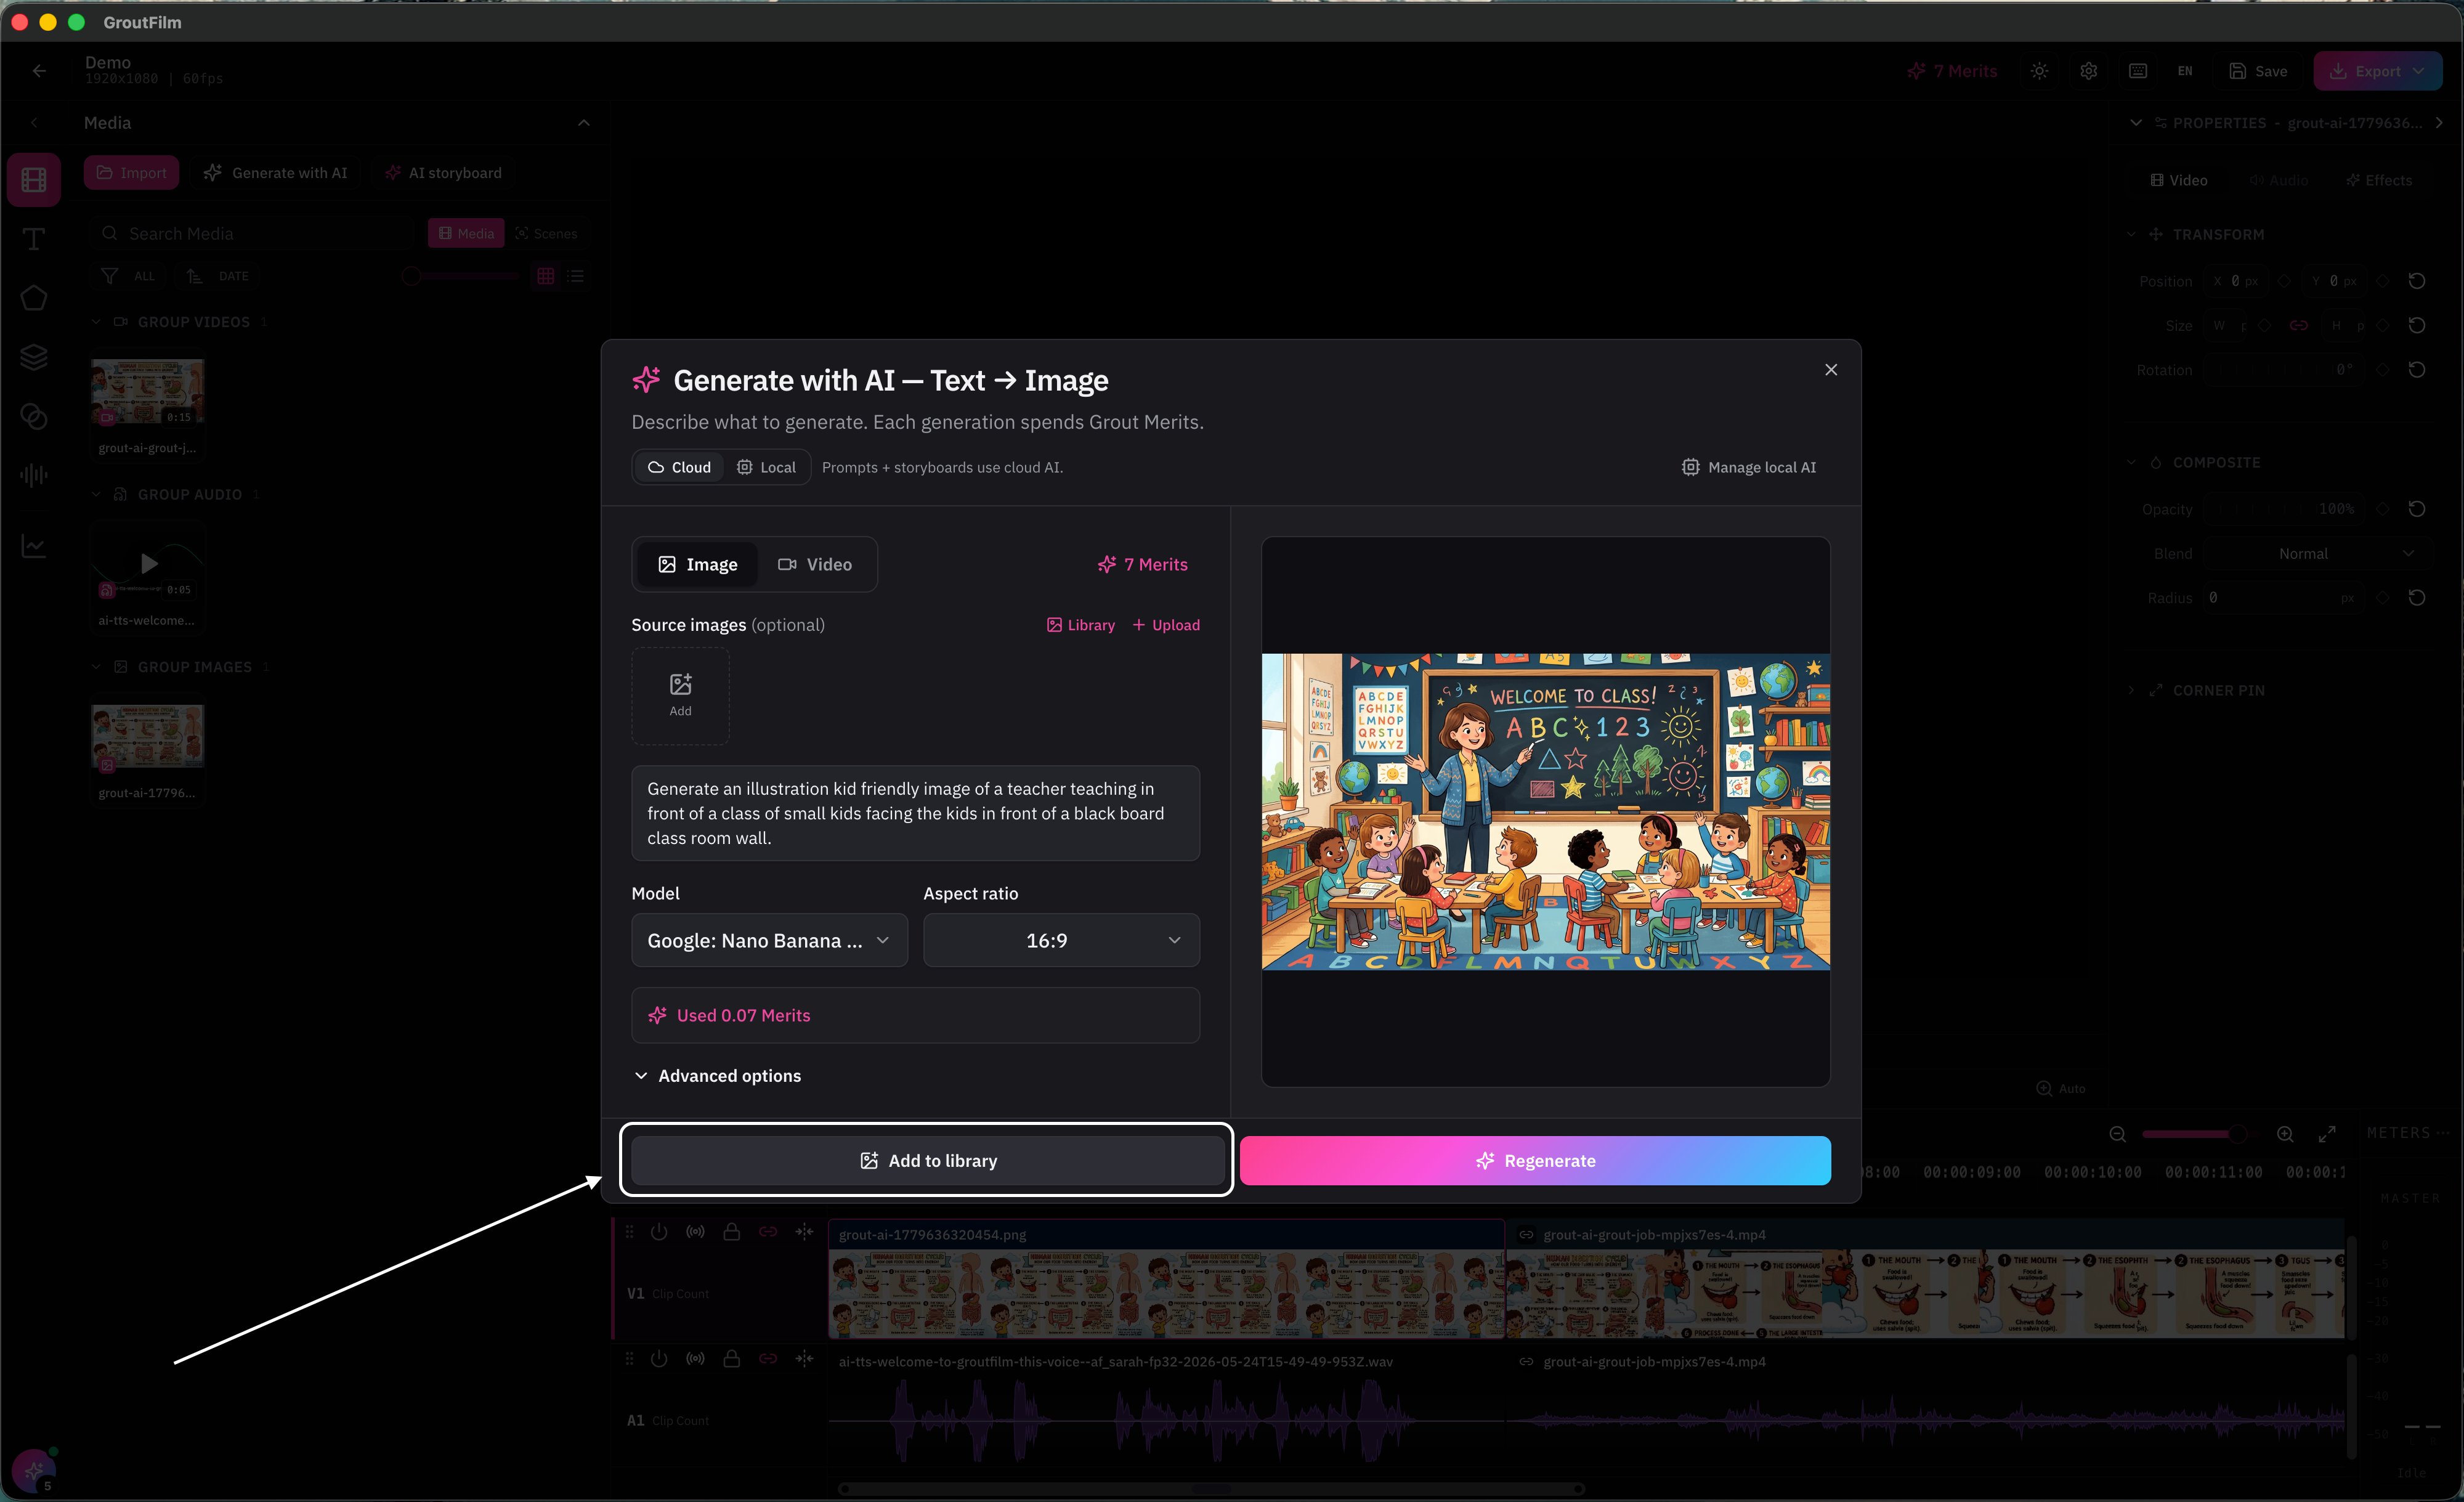
Task: Switch to the Audio properties tab
Action: pyautogui.click(x=2279, y=180)
